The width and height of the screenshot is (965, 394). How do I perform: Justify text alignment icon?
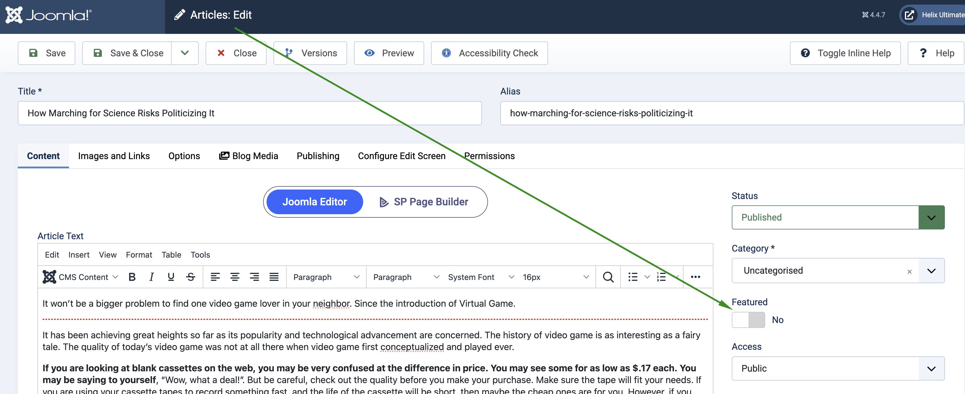click(274, 277)
